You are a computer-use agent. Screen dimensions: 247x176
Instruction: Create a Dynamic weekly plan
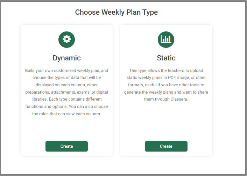[x=66, y=146]
